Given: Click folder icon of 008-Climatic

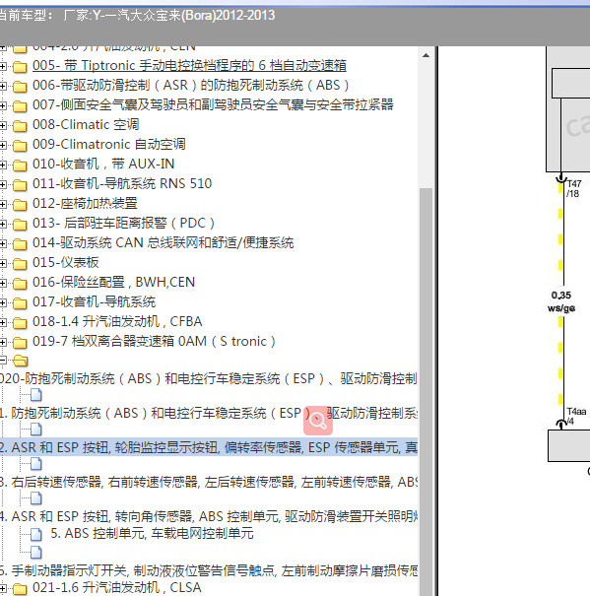Looking at the screenshot, I should (x=20, y=126).
